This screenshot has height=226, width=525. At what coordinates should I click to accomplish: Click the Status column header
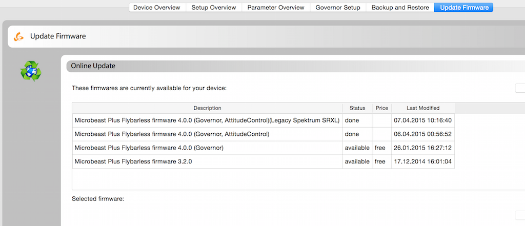pyautogui.click(x=357, y=108)
